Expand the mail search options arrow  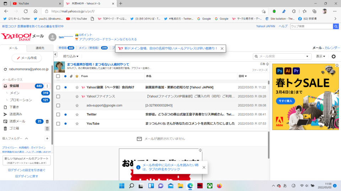click(307, 56)
